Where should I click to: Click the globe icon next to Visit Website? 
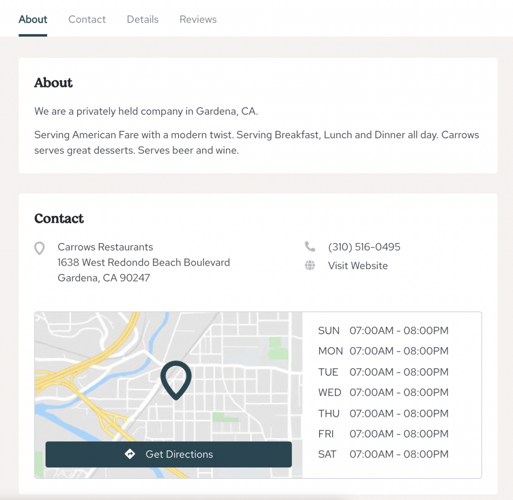pos(310,266)
